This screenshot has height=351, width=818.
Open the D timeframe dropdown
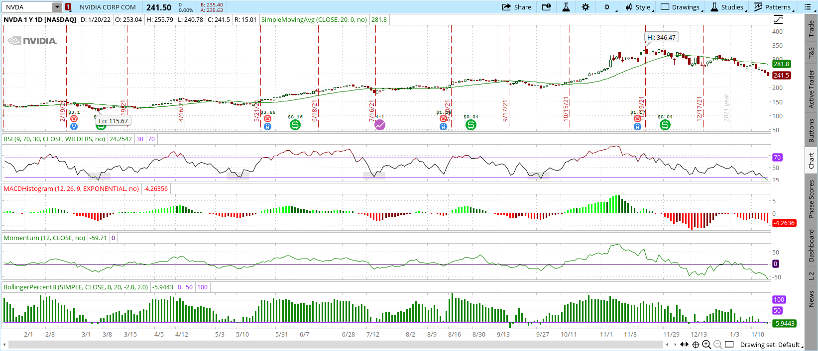[608, 7]
